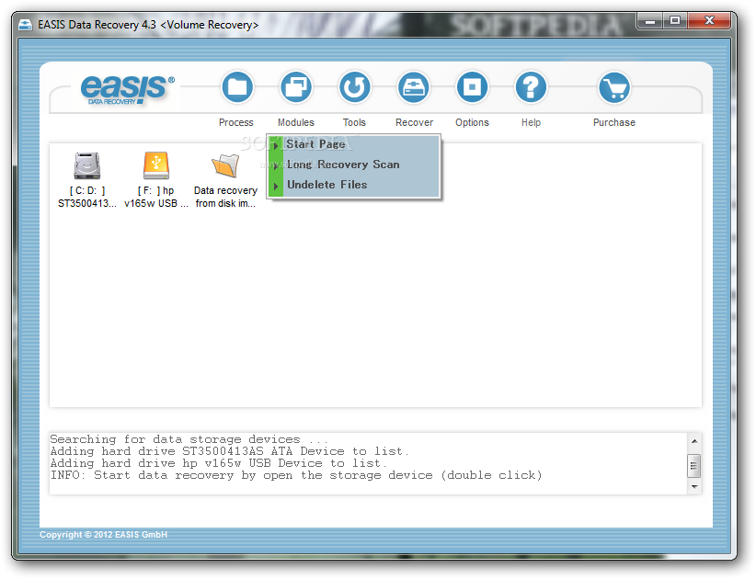Click 'Copyright © 2012 EASIS GmbH' text
This screenshot has height=579, width=756.
(x=103, y=535)
